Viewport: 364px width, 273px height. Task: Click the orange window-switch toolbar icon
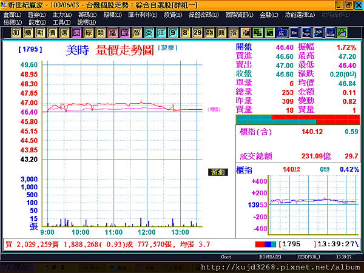(245, 33)
